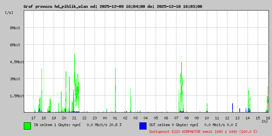Click the green IN legend color swatch
272x136 pixels.
(28, 126)
